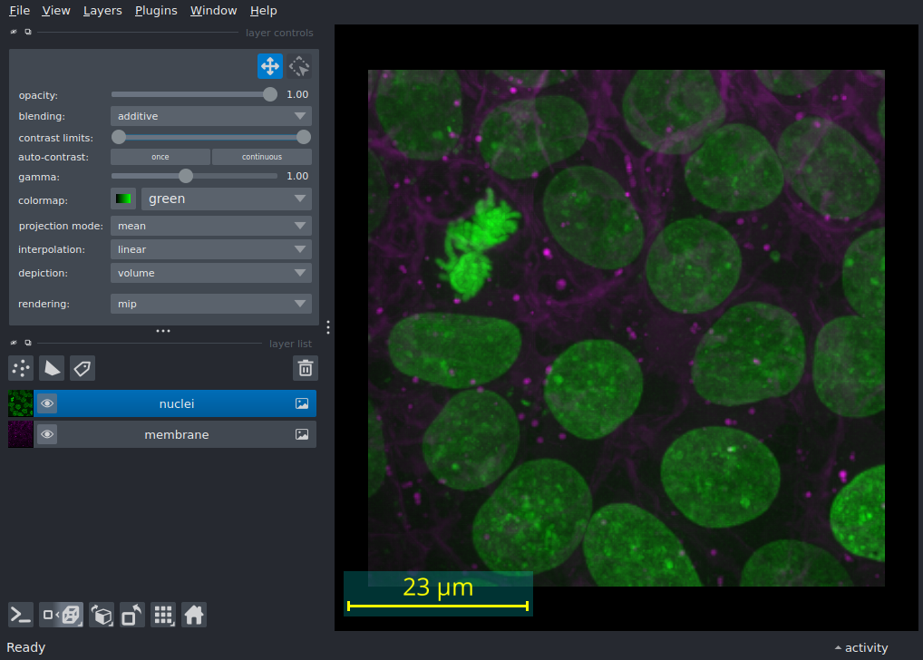
Task: Click the transpose dimensions icon
Action: [x=132, y=615]
